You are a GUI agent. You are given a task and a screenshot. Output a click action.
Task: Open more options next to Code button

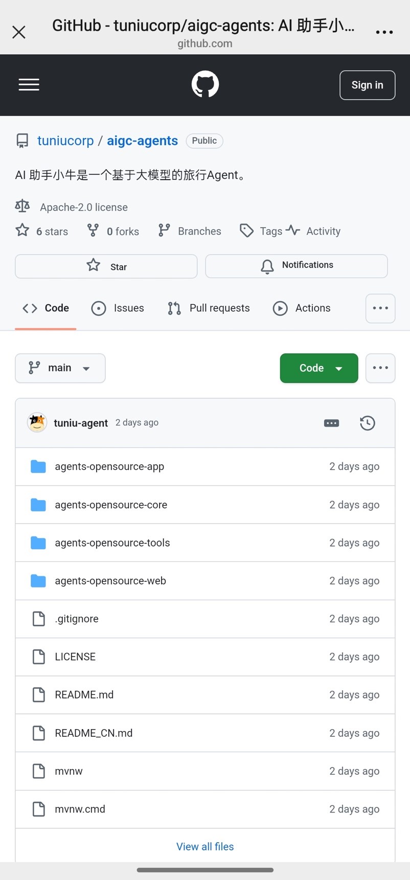(380, 368)
